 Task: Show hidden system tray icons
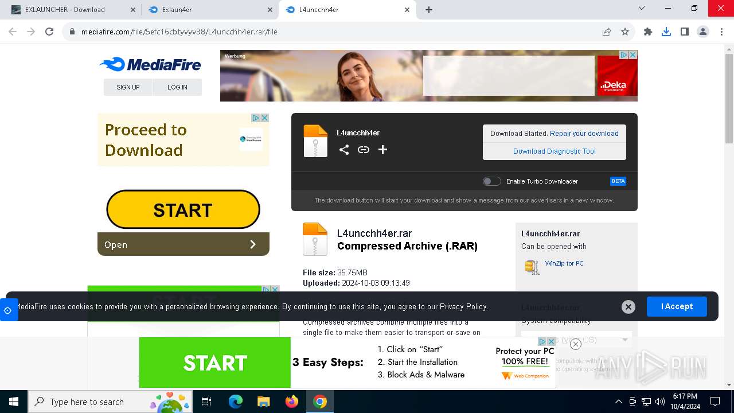pyautogui.click(x=618, y=402)
